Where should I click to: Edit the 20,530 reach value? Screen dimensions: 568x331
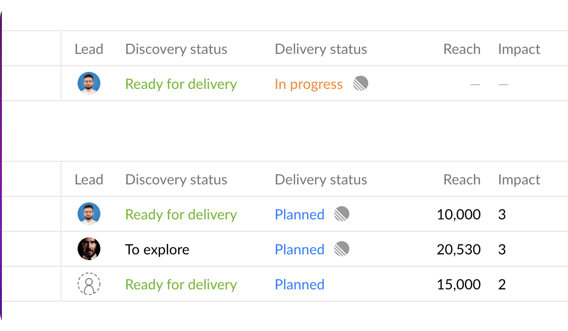[459, 250]
